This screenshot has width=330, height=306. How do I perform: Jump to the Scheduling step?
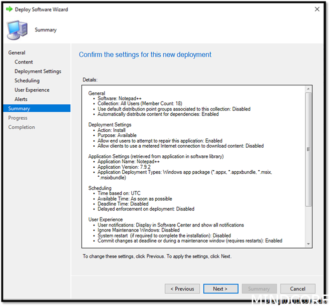point(27,80)
